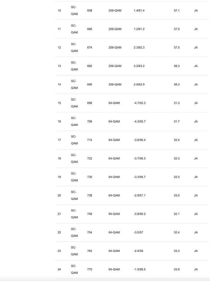
Task: Click SC-QAM type in channel 17 row
Action: tap(74, 140)
